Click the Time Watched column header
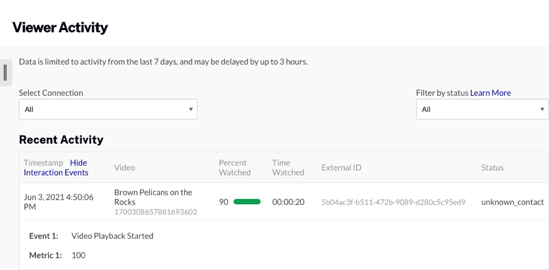This screenshot has height=270, width=549. (288, 168)
